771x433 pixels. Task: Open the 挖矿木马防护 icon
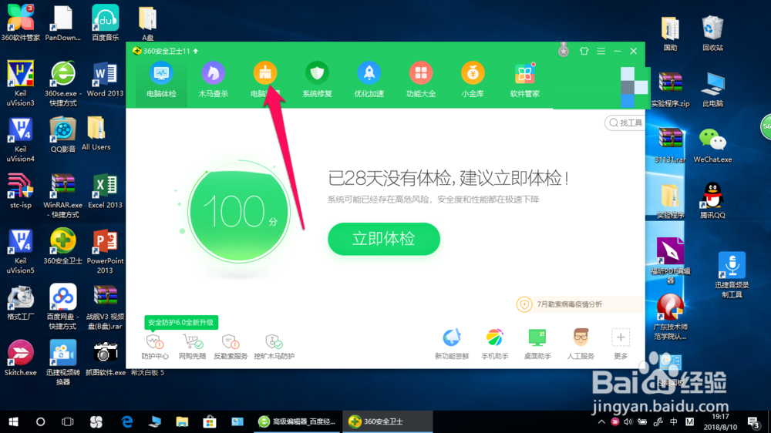coord(274,347)
